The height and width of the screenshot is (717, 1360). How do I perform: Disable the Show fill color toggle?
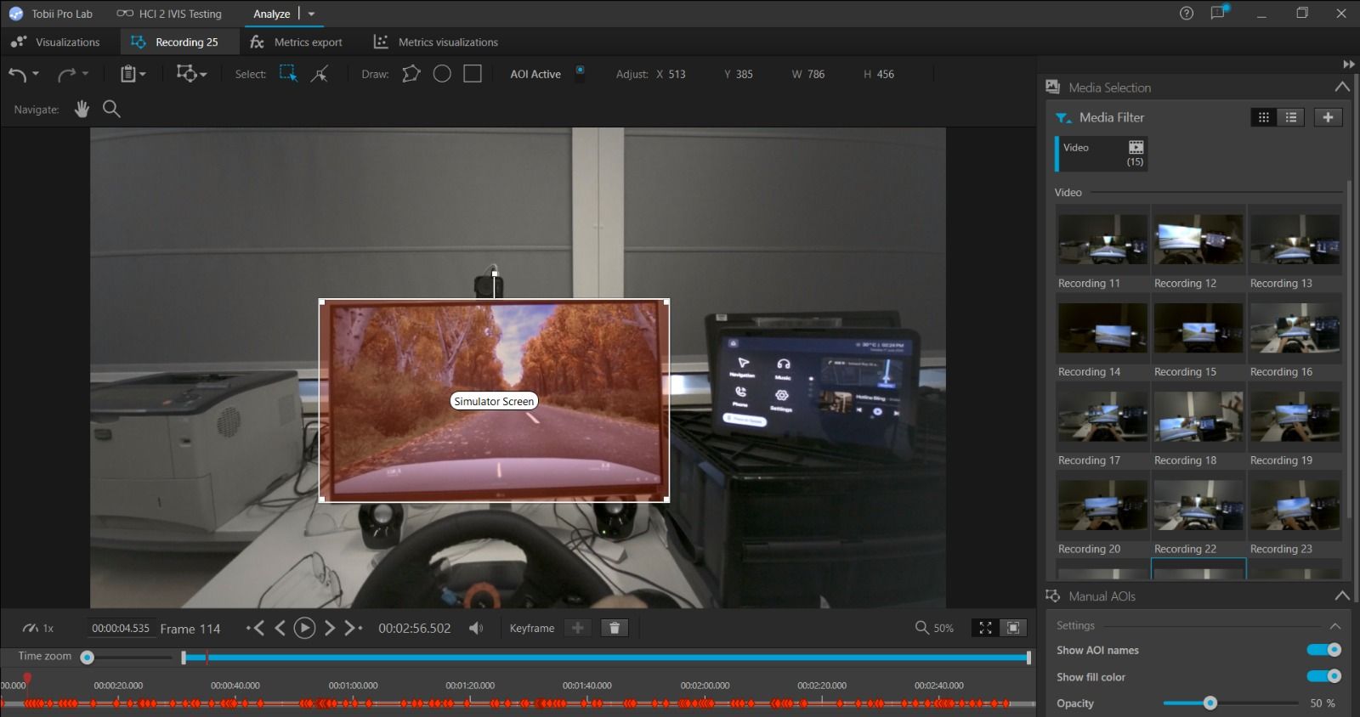pyautogui.click(x=1323, y=676)
